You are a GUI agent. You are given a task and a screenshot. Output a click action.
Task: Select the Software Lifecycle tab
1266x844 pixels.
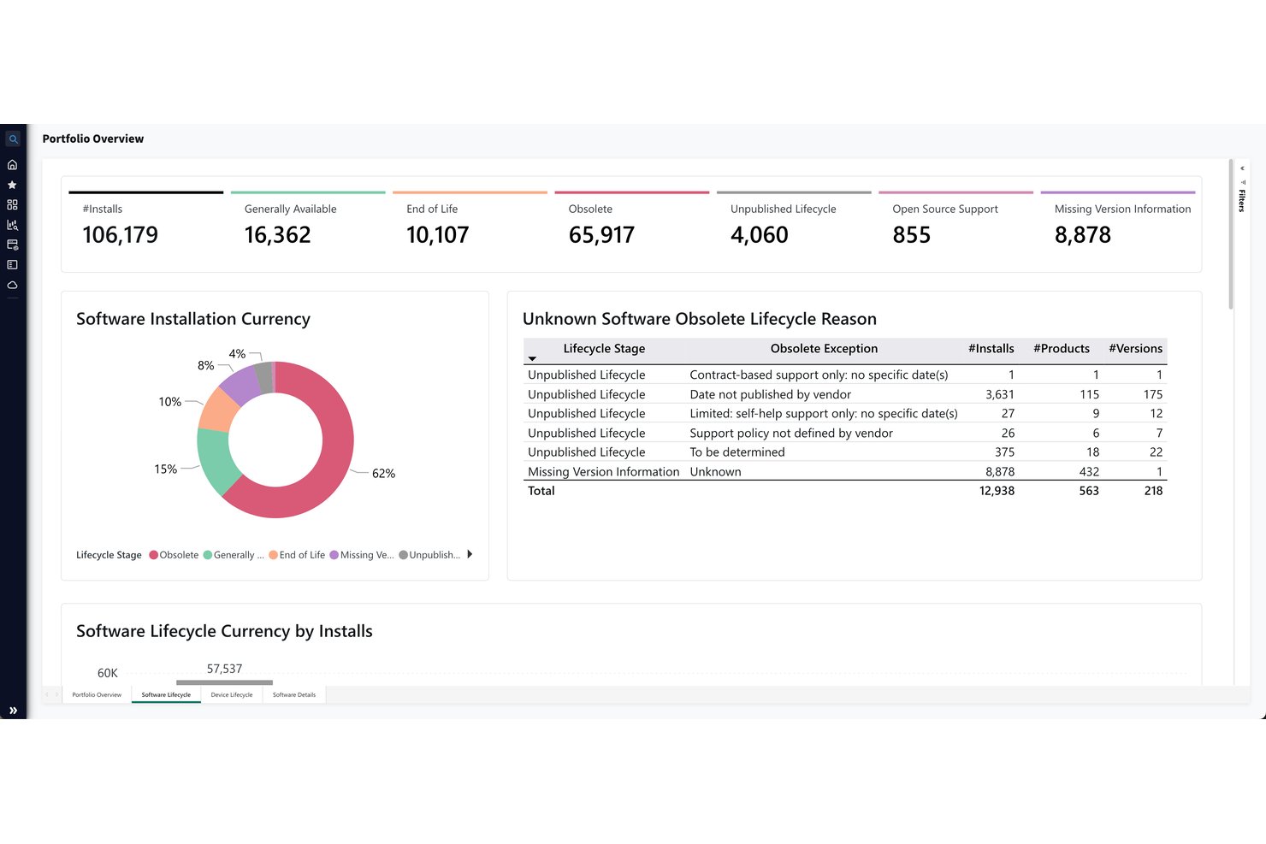click(x=166, y=694)
